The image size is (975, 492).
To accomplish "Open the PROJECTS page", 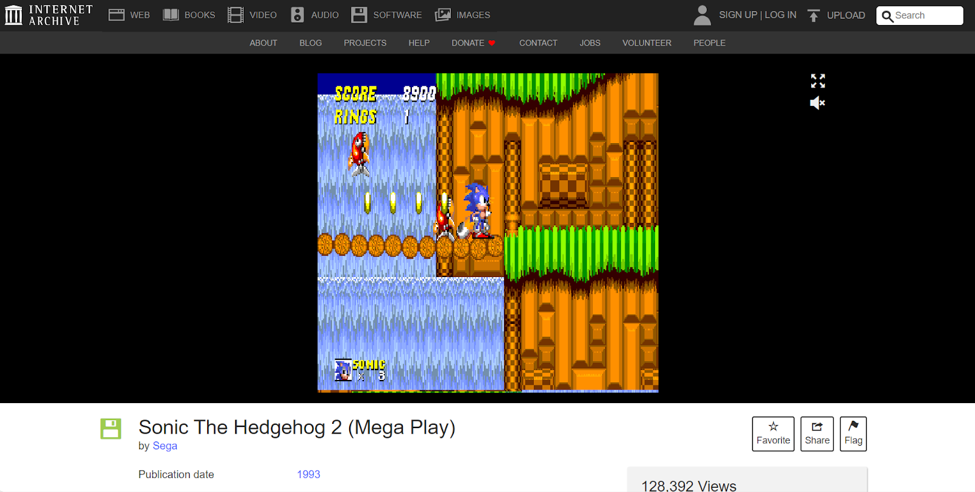I will 365,43.
